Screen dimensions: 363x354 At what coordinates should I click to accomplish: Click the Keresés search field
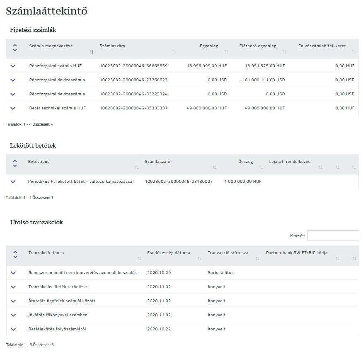333,235
